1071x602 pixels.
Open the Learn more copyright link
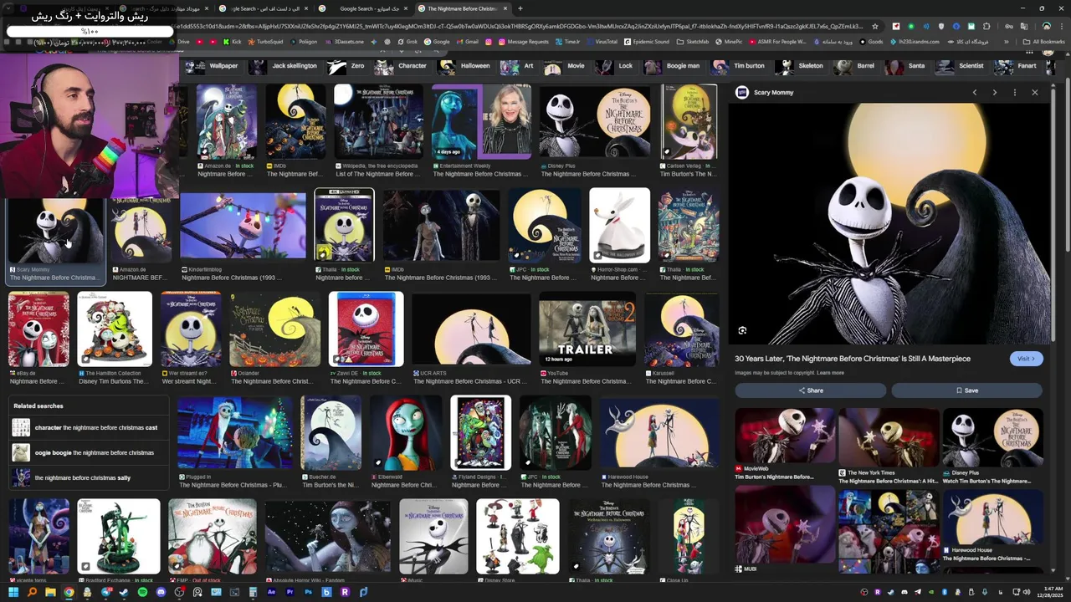pyautogui.click(x=830, y=373)
